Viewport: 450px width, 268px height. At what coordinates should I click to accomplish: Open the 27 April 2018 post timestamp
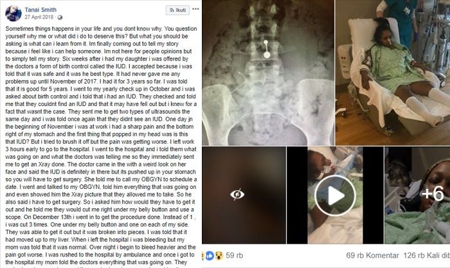click(x=39, y=17)
